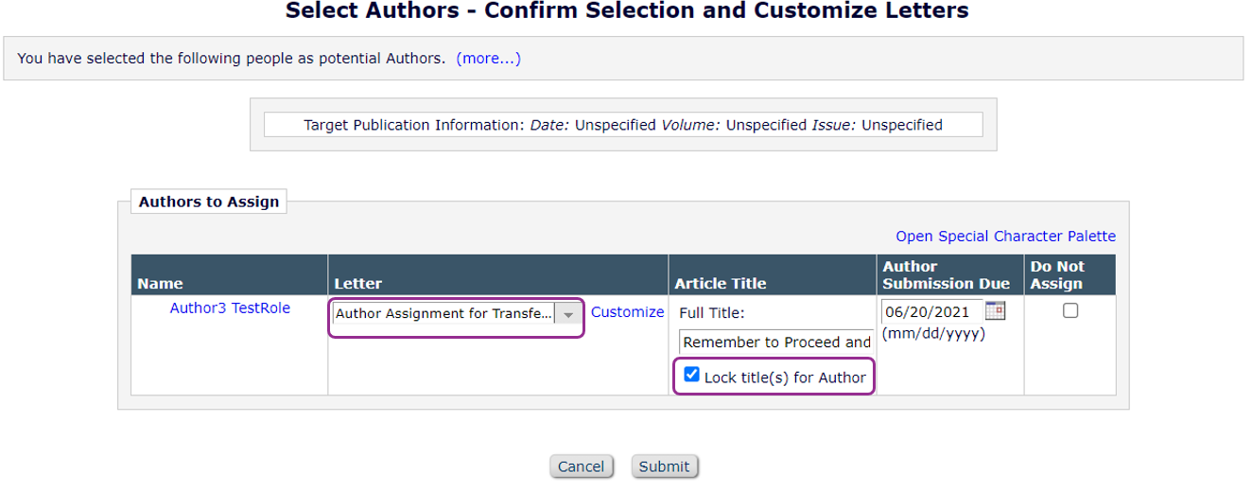Image resolution: width=1252 pixels, height=492 pixels.
Task: Click the Authors to Assign section label
Action: [x=209, y=202]
